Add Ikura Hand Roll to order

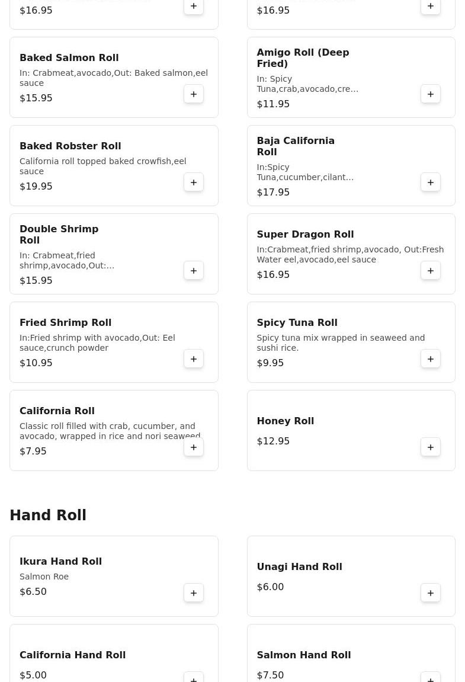coord(194,593)
